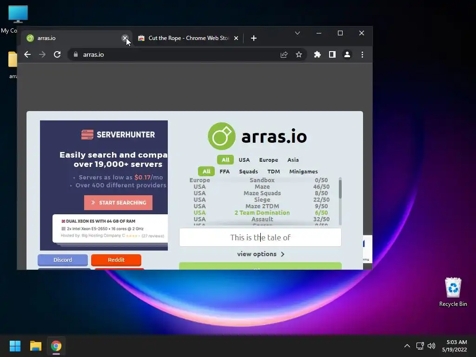476x357 pixels.
Task: Open the Windows Start menu
Action: (x=15, y=346)
